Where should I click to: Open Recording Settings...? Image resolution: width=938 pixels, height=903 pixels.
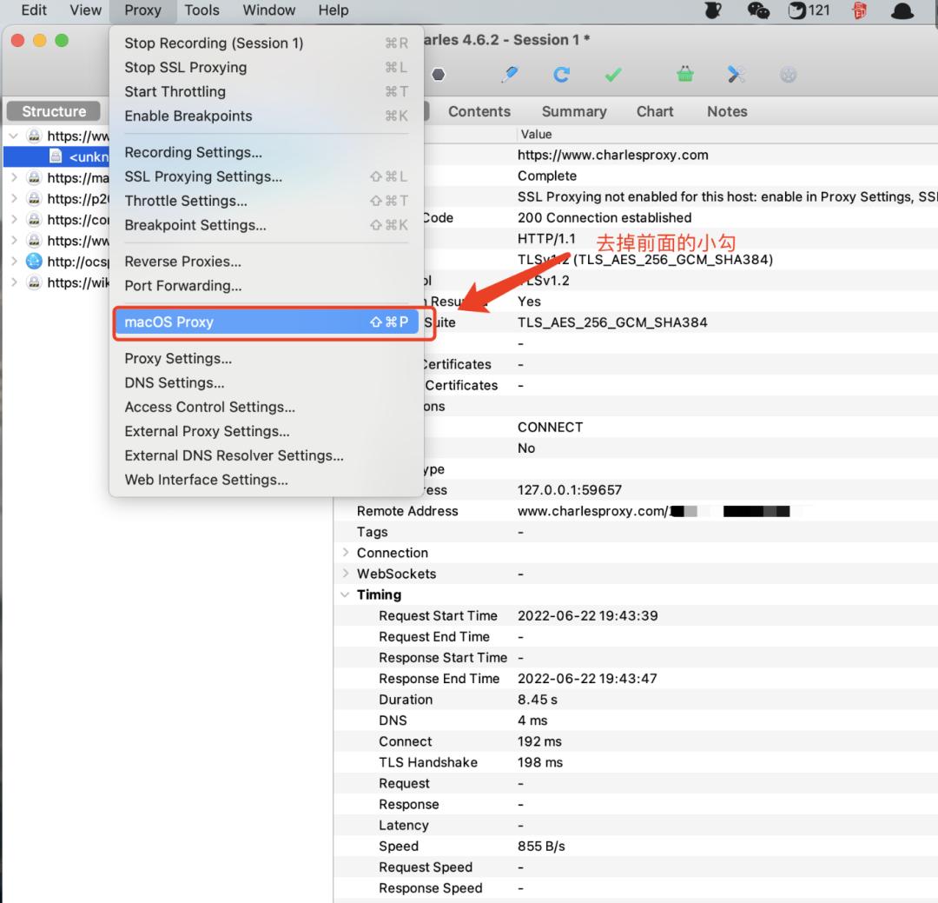click(267, 152)
